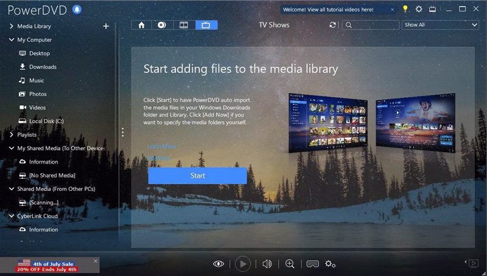Switch to TV mode icon
The height and width of the screenshot is (276, 487).
click(432, 9)
